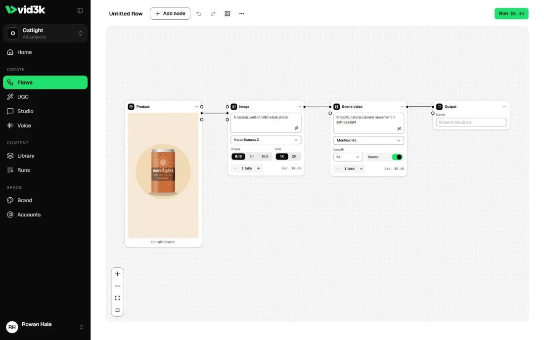Click the Output node input port below title
The height and width of the screenshot is (340, 544).
433,113
